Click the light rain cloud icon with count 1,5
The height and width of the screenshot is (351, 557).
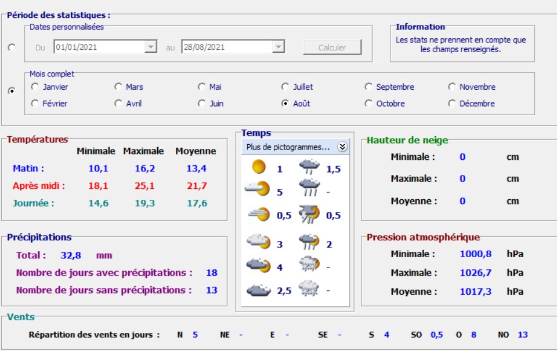pyautogui.click(x=309, y=168)
